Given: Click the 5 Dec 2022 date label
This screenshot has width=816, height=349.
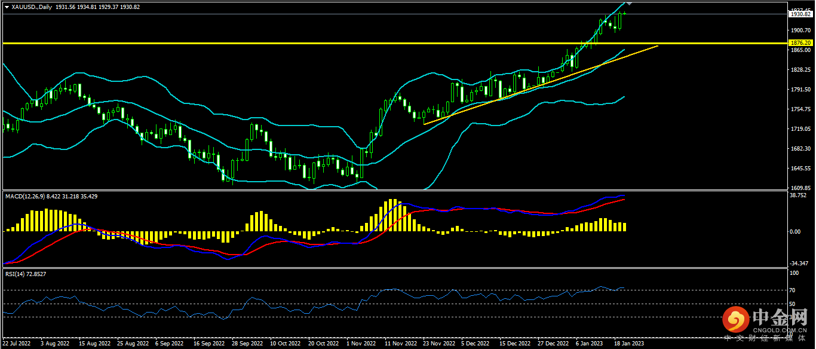Looking at the screenshot, I should click(476, 344).
